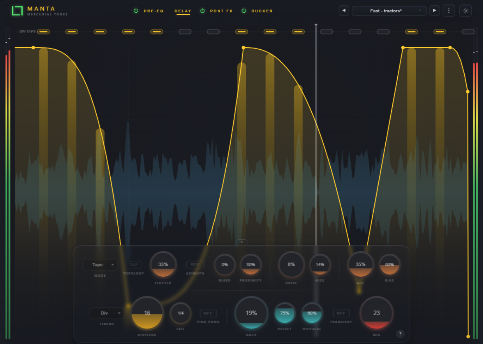The image size is (483, 344).
Task: Load the previous preset with the left arrow
Action: tap(344, 11)
